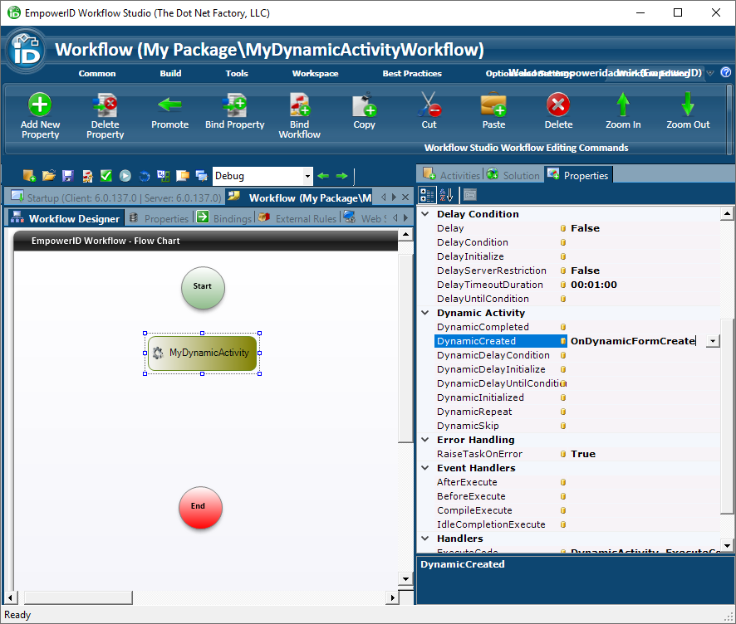
Task: Click the save disk icon in toolbar
Action: (68, 176)
